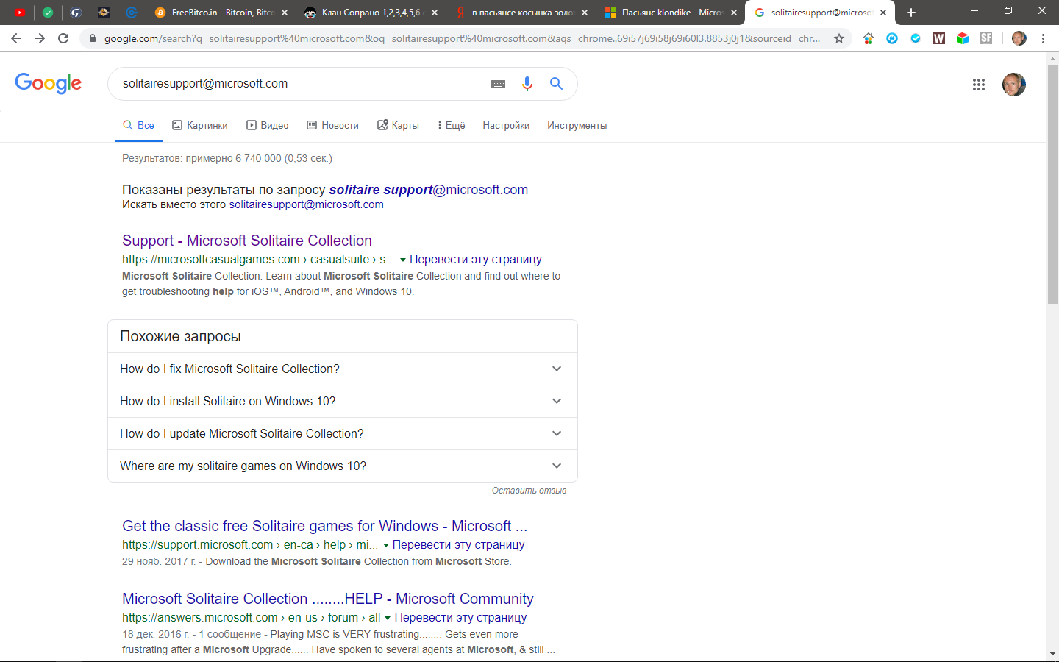Open the Chrome three-dot menu
Viewport: 1059px width, 662px height.
[1043, 38]
